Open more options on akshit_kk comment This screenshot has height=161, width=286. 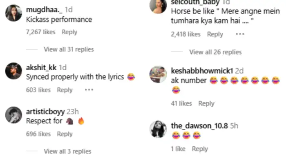coord(89,90)
